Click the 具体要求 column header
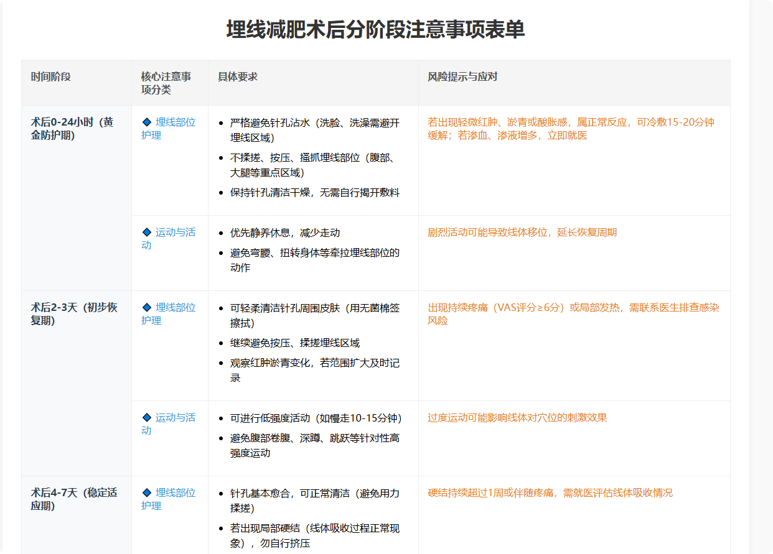 [238, 76]
